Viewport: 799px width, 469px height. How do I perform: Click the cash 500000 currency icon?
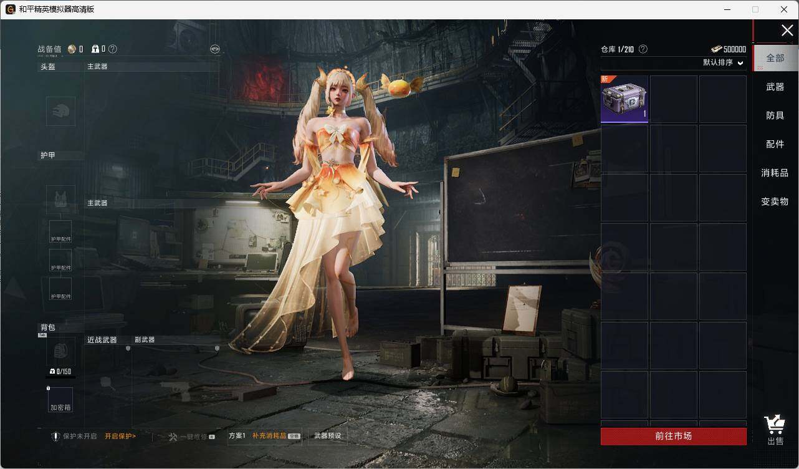coord(716,49)
